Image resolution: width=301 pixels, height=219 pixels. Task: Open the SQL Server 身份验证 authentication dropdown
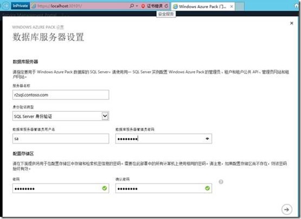[x=61, y=116]
